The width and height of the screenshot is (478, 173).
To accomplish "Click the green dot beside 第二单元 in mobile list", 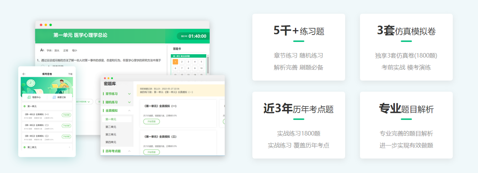I will click(x=24, y=147).
